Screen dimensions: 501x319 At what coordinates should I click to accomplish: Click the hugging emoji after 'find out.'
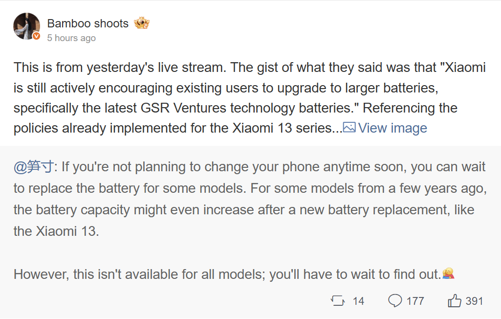click(448, 273)
